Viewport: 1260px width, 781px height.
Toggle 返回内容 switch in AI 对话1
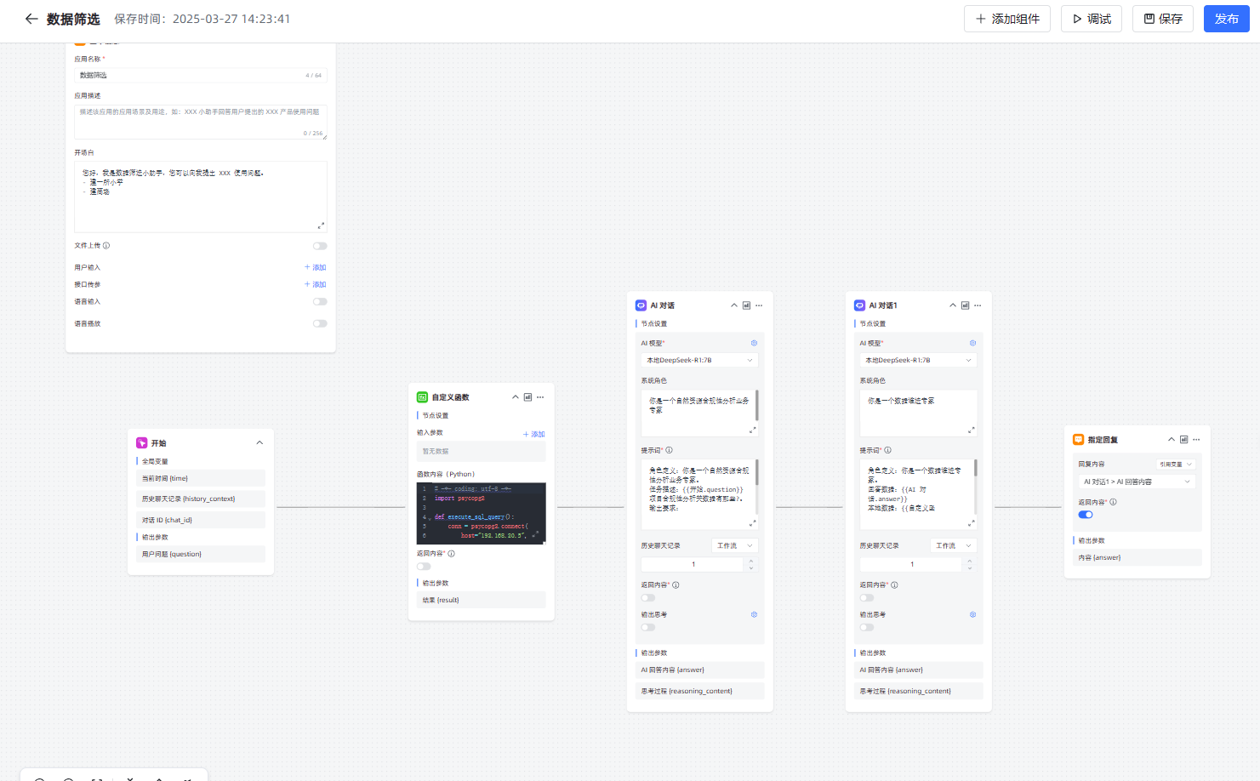pyautogui.click(x=867, y=598)
